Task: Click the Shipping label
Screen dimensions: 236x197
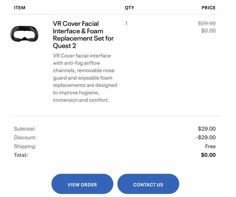Action: (x=25, y=146)
